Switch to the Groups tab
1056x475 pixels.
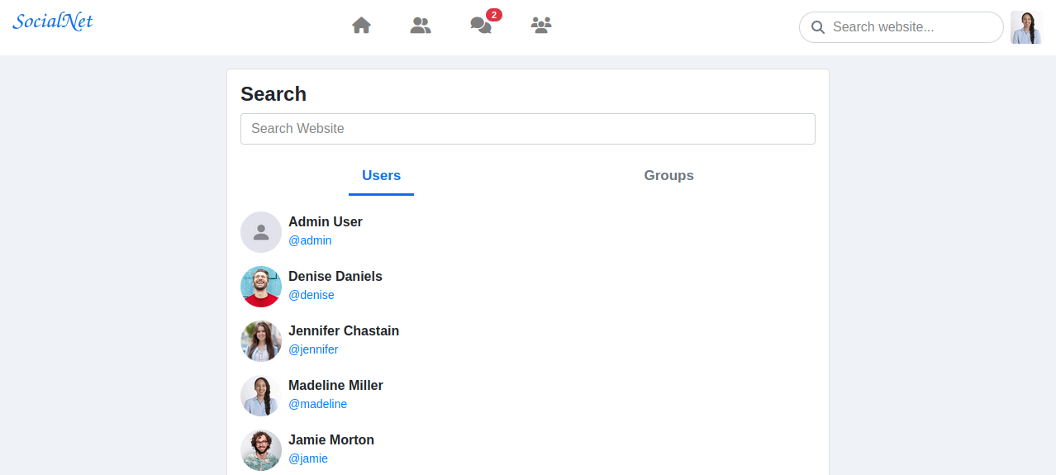pyautogui.click(x=668, y=175)
